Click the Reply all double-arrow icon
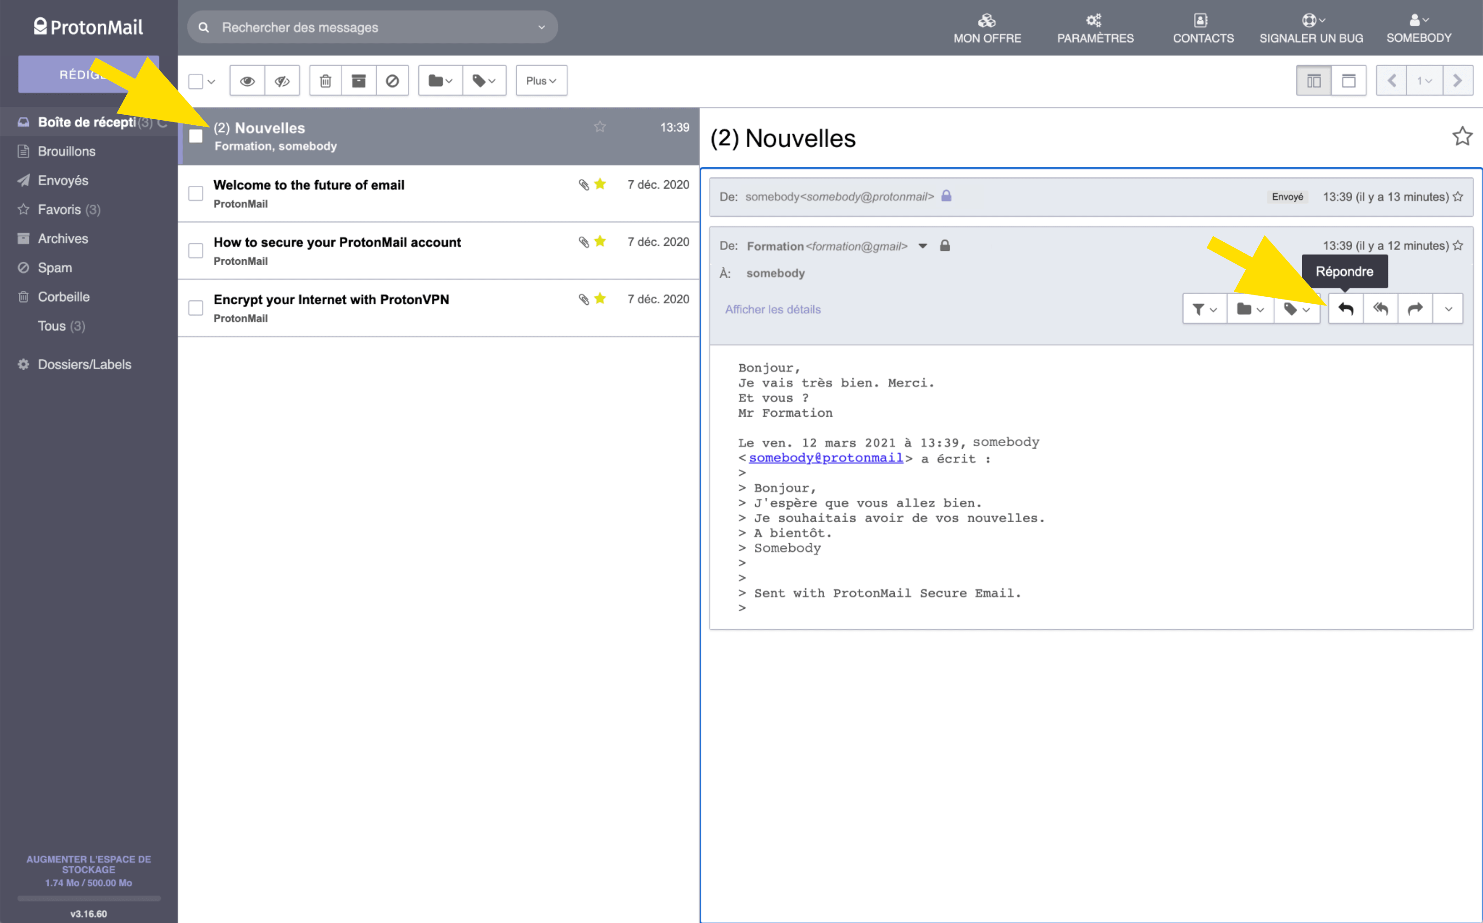This screenshot has height=923, width=1483. (x=1380, y=309)
